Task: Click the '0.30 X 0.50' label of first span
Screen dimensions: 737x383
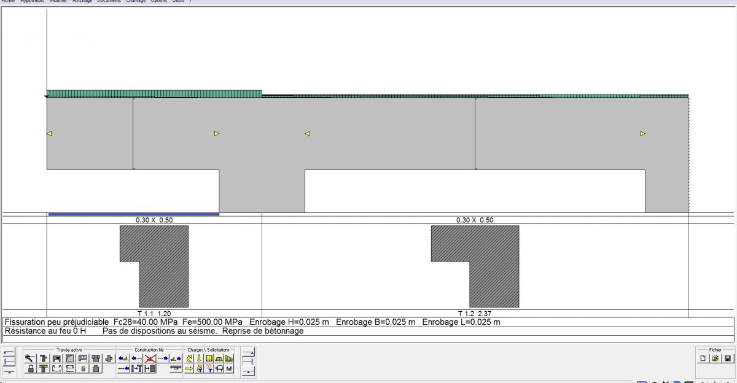Action: pos(154,220)
